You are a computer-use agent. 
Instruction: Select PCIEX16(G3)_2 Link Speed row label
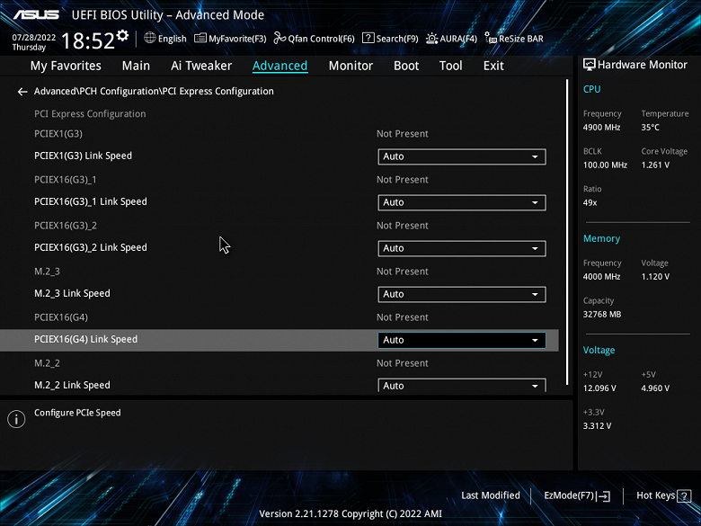coord(90,247)
